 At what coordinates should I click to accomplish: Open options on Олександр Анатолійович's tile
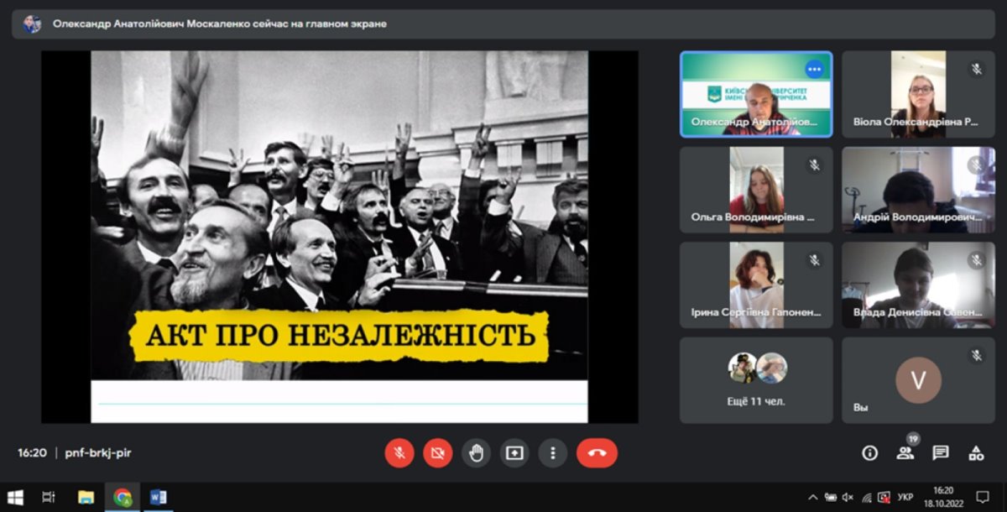coord(813,69)
